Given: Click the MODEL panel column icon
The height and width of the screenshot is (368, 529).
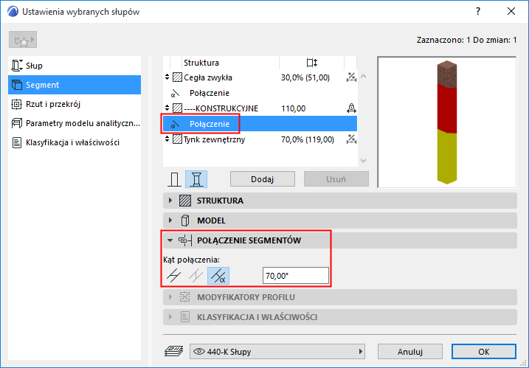Looking at the screenshot, I should pos(185,221).
